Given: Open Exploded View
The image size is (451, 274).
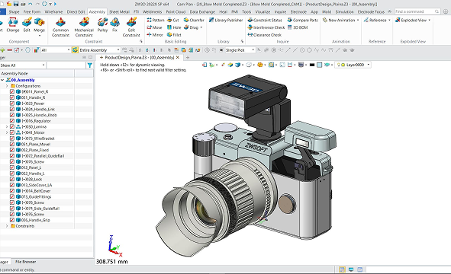Looking at the screenshot, I should (413, 20).
